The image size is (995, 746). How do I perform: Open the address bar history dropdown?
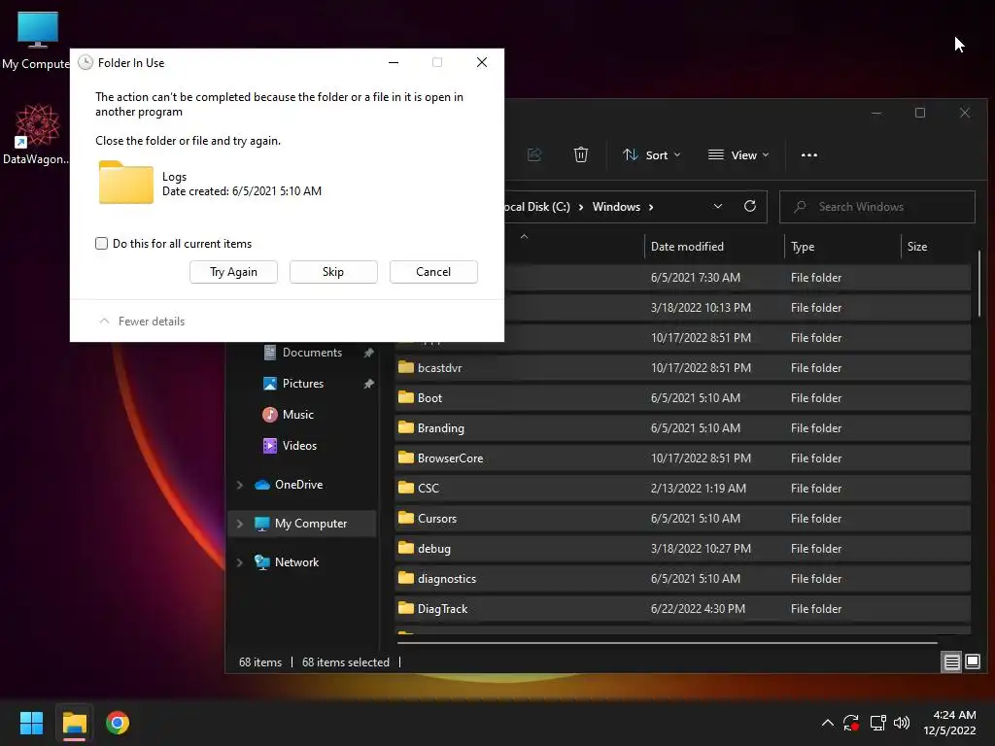coord(718,206)
